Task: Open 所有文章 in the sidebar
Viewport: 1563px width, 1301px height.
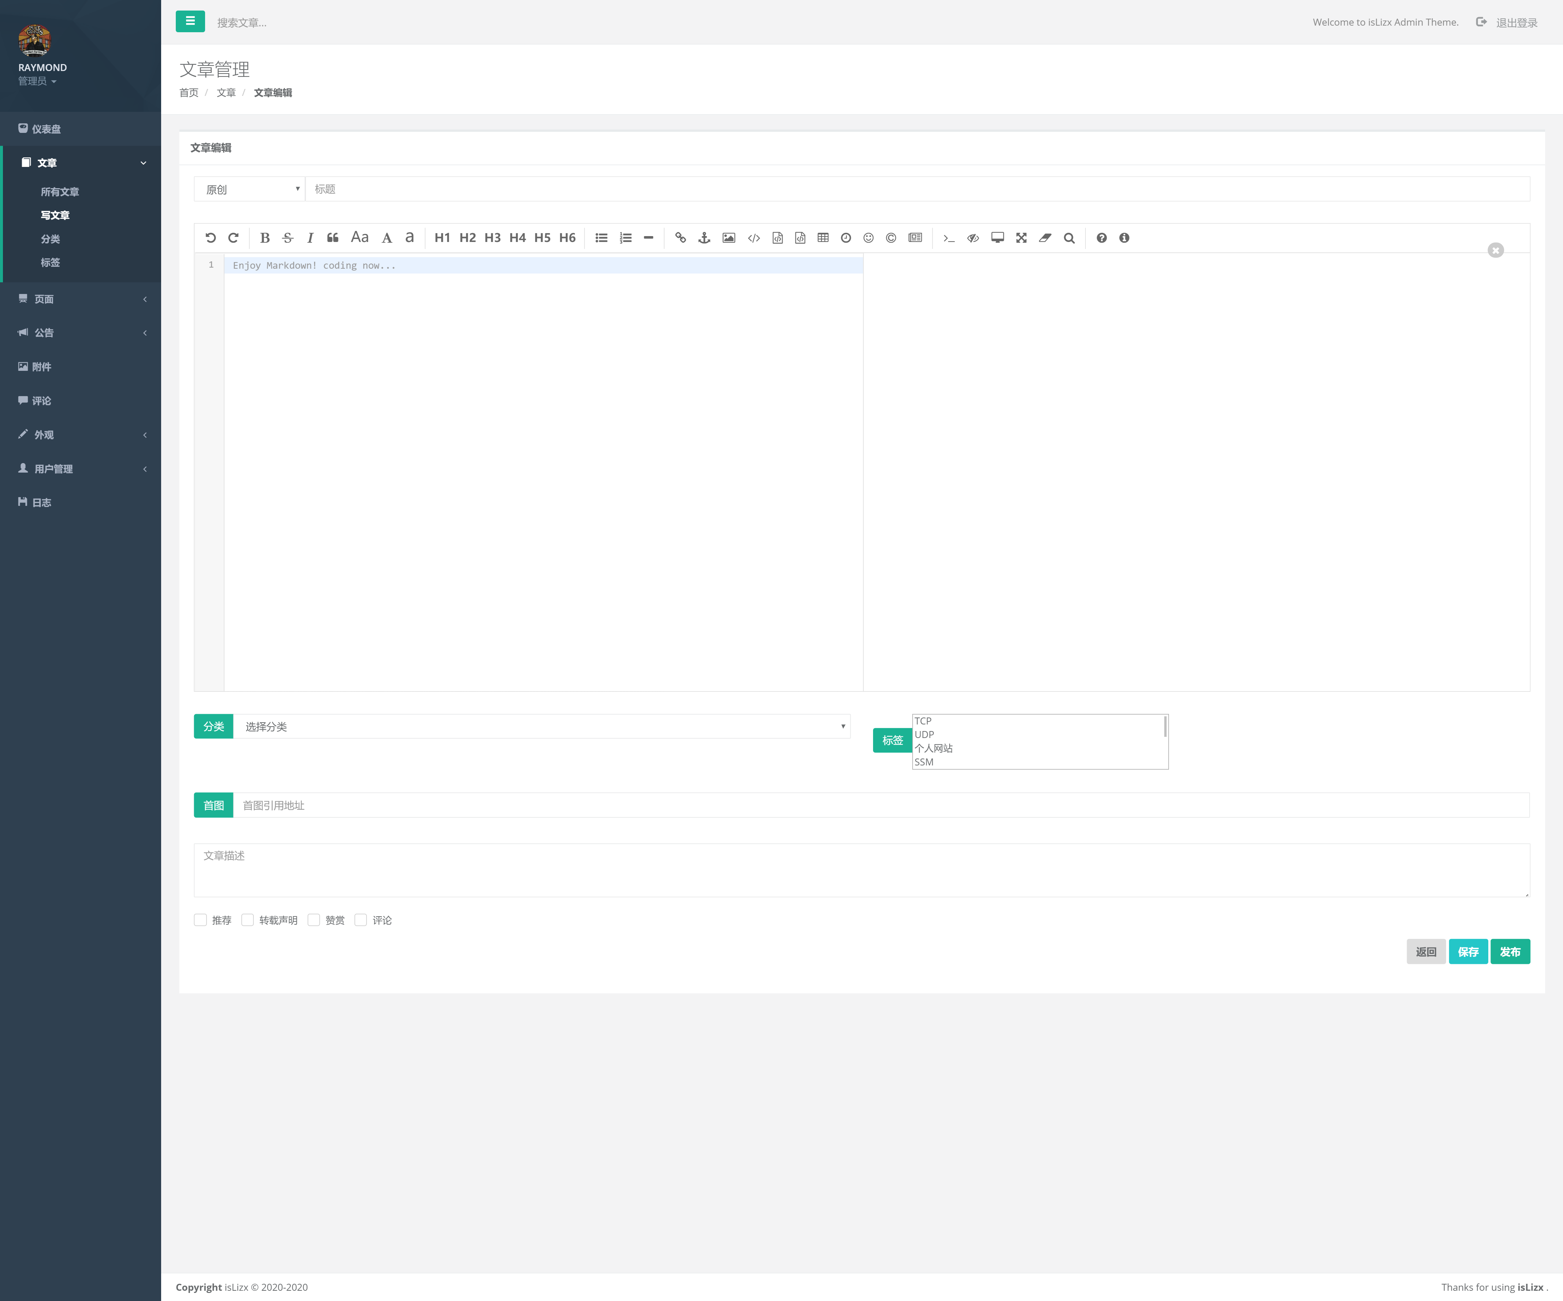Action: coord(60,192)
